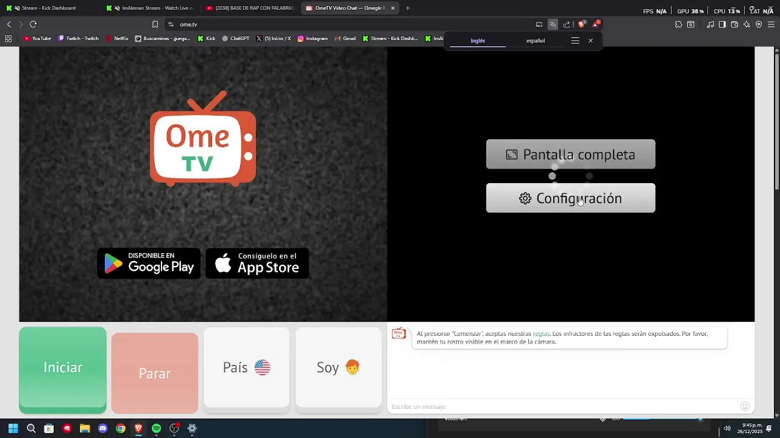Click system tray volume speaker icon
The image size is (780, 438).
pos(727,428)
